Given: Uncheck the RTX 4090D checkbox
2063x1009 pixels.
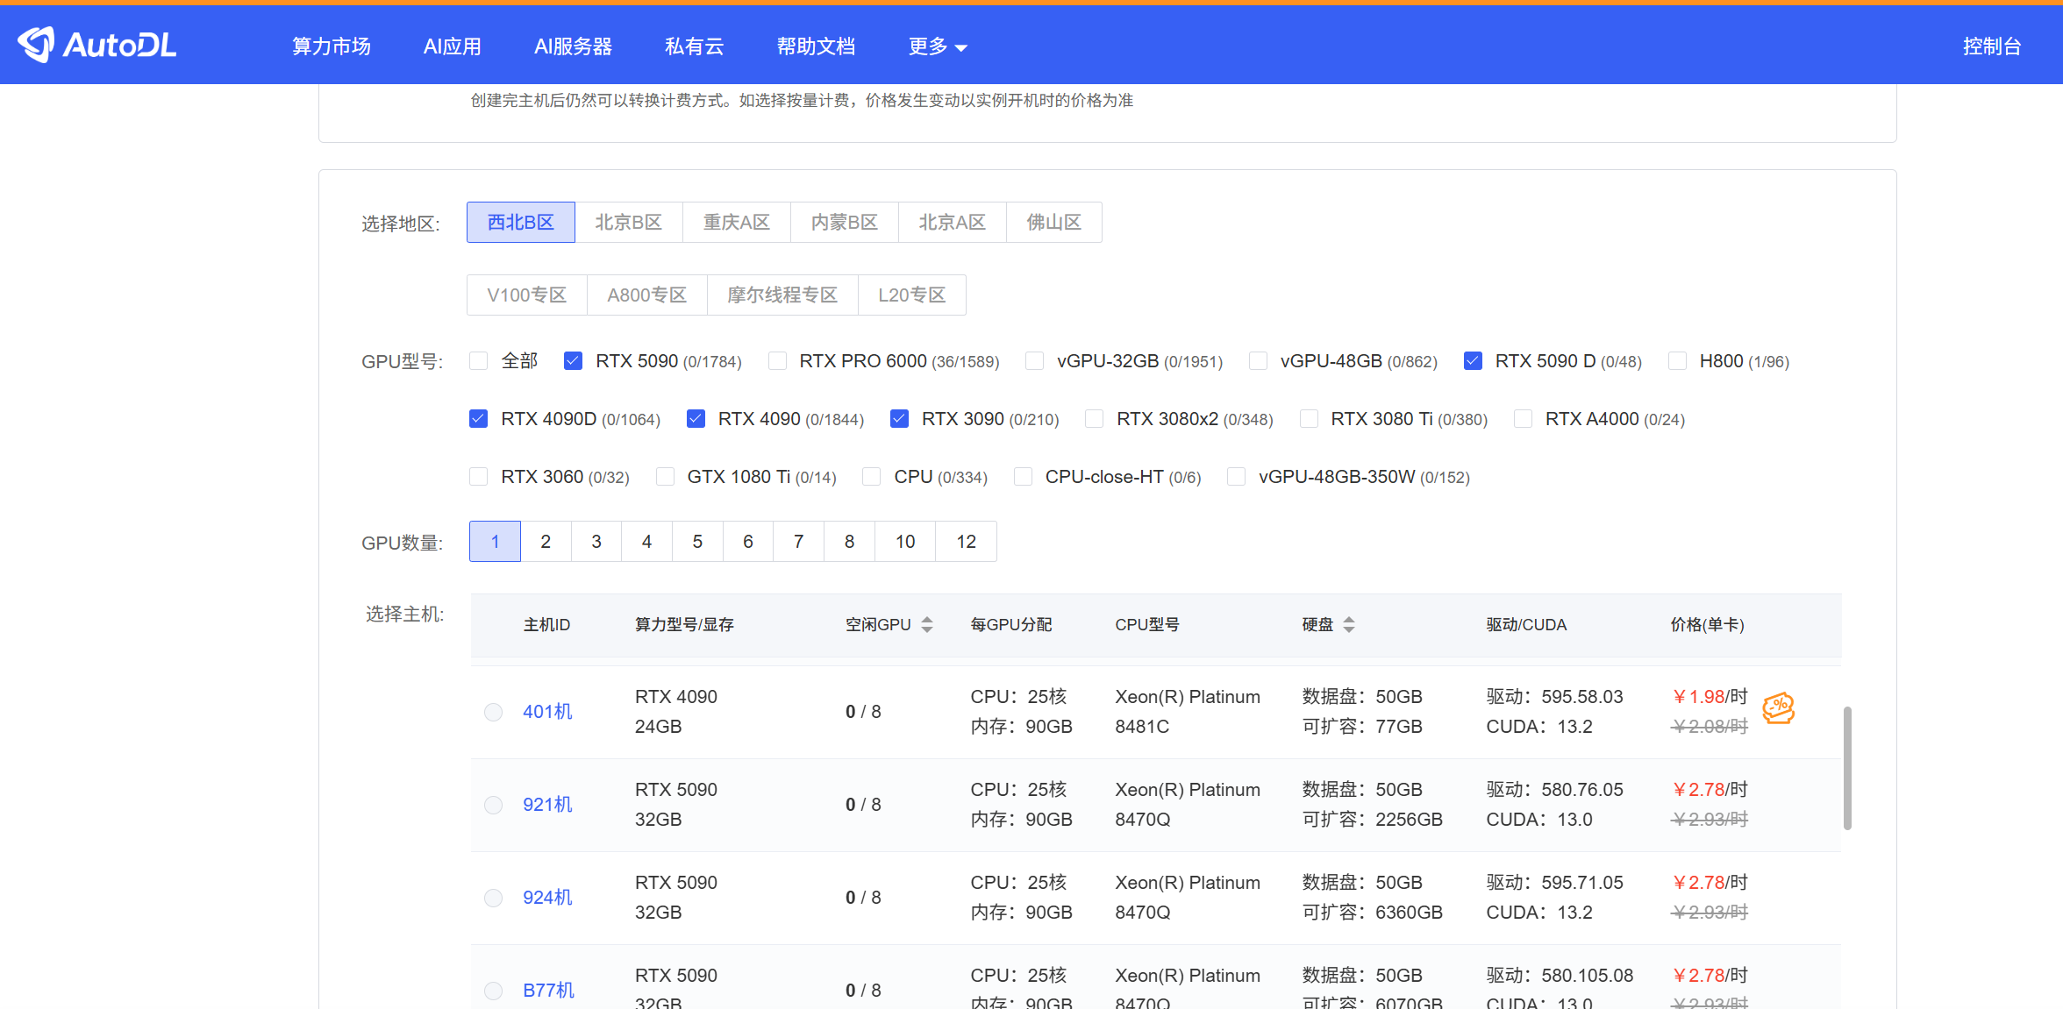Looking at the screenshot, I should [479, 419].
